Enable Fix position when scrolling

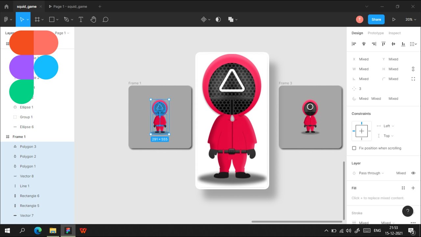(x=354, y=148)
